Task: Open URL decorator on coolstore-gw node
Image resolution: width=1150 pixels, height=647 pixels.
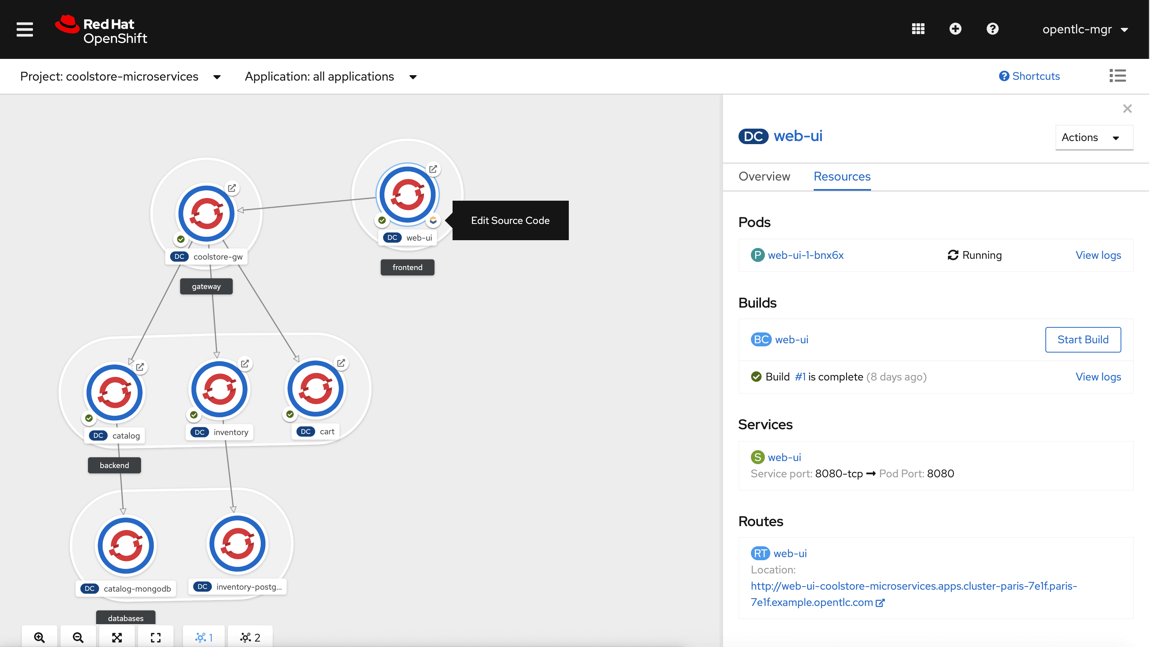Action: 232,188
